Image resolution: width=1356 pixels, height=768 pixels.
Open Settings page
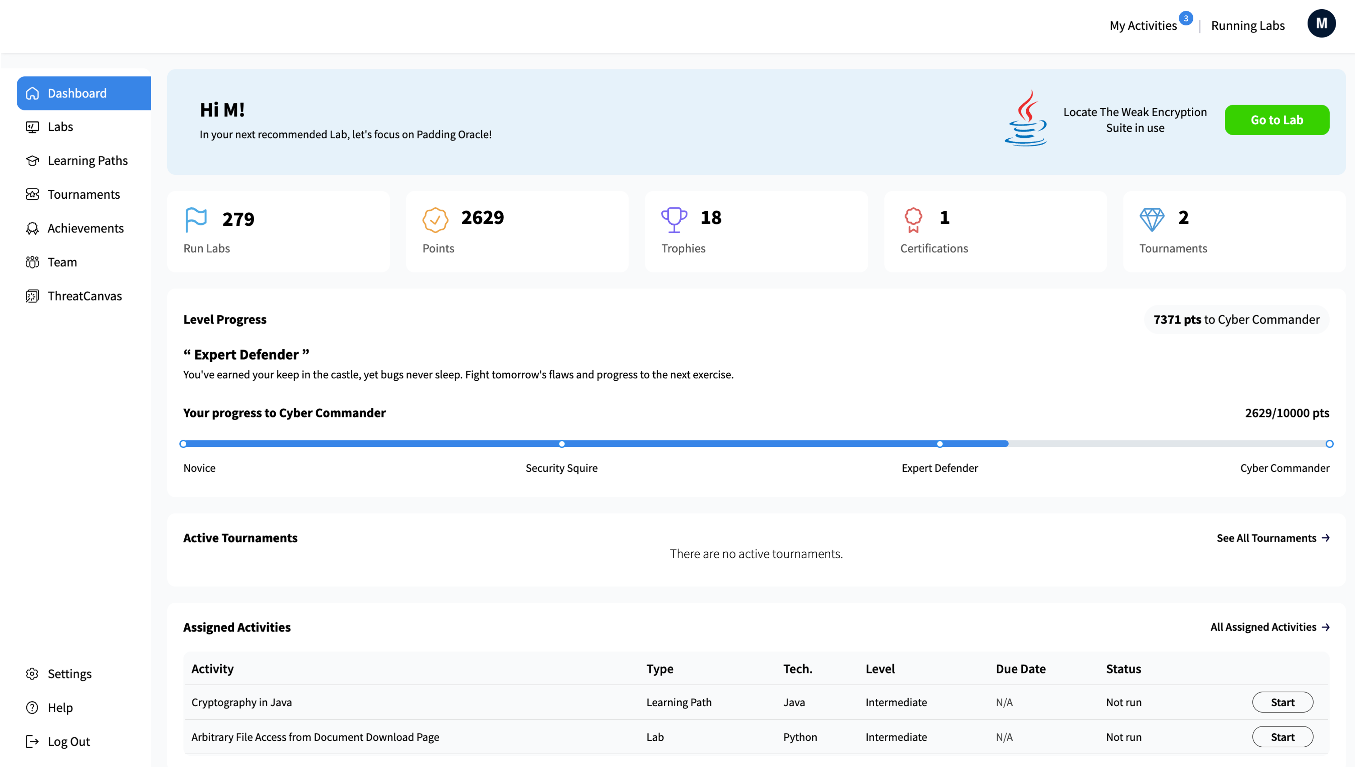(x=83, y=674)
